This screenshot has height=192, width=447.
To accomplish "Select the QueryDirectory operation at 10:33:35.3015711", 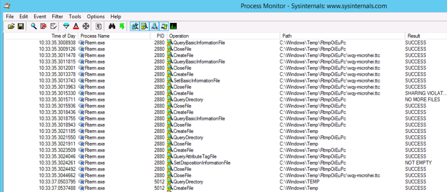I will (188, 99).
